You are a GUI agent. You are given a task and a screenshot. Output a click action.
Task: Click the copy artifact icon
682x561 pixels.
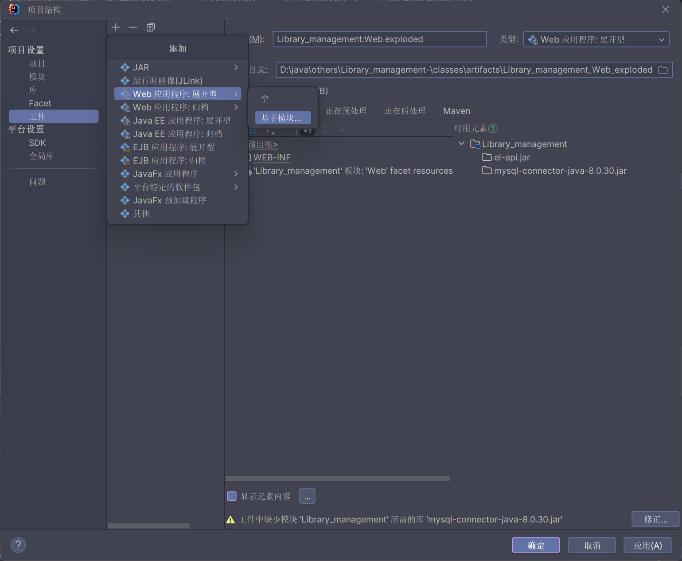(151, 27)
